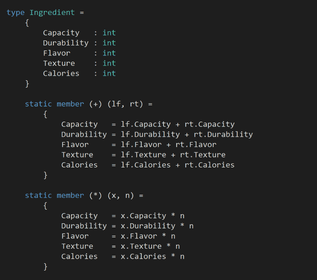Screen dimensions: 317x280
Task: Click the 'x.Calories' expression
Action: (x=143, y=256)
